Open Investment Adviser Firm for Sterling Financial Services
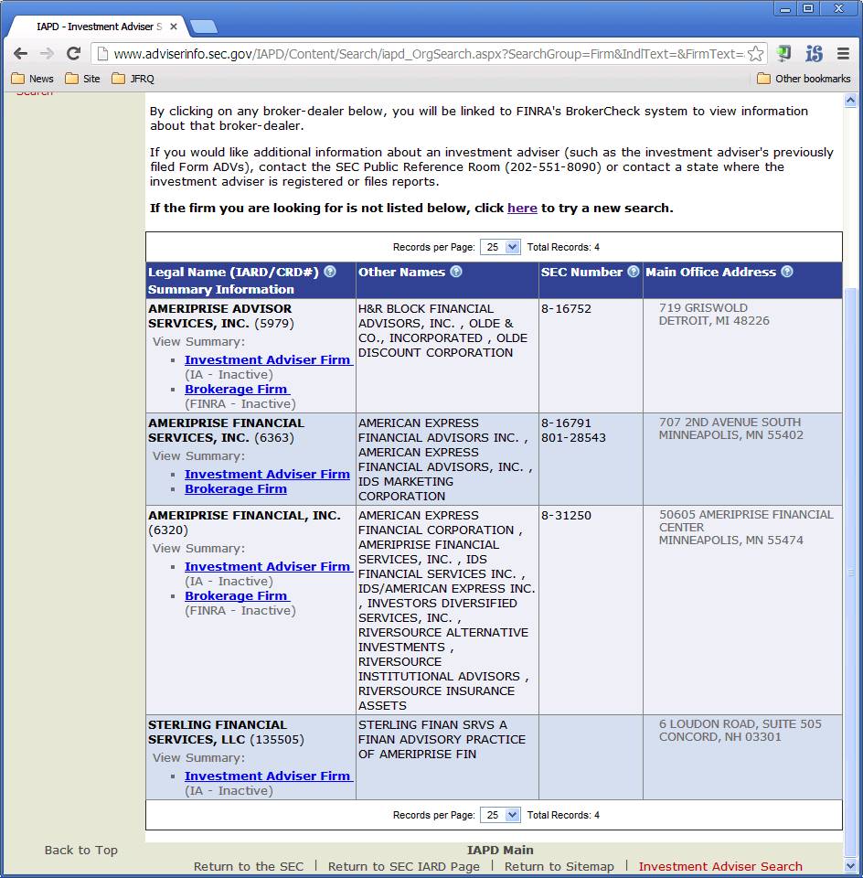This screenshot has height=878, width=863. [268, 776]
